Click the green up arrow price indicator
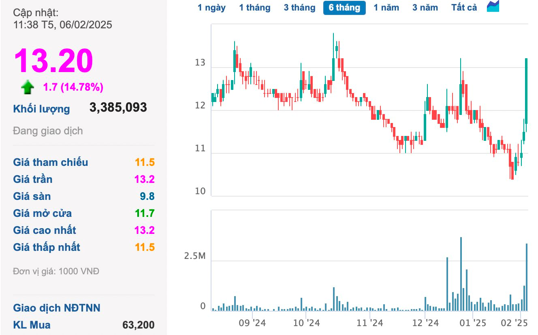Screen dimensions: 538x335 [x=28, y=87]
